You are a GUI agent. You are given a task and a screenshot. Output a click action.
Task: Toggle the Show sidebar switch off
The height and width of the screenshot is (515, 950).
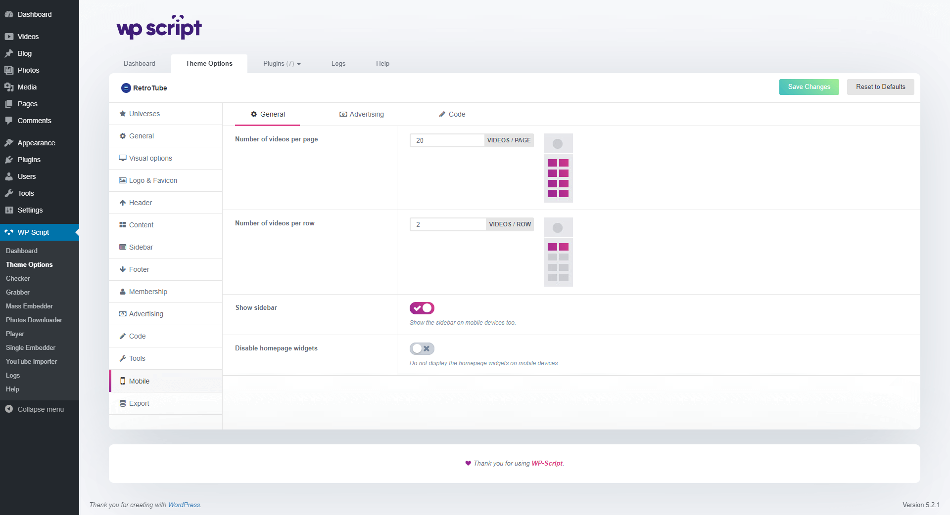[x=422, y=308]
